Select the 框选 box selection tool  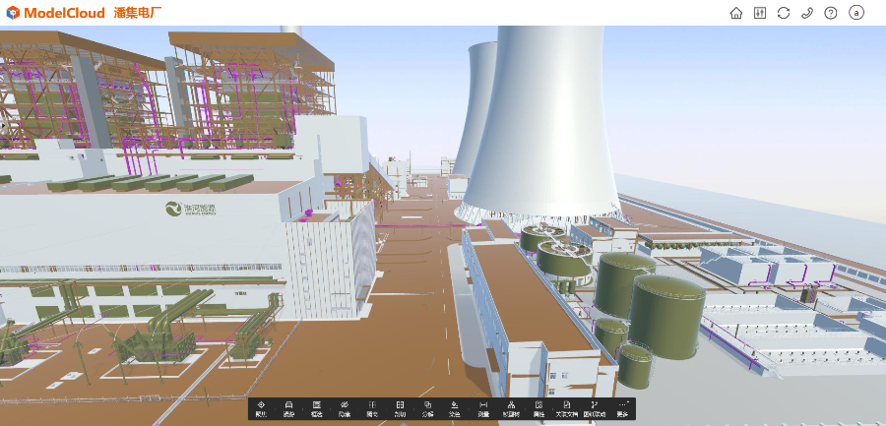(317, 408)
